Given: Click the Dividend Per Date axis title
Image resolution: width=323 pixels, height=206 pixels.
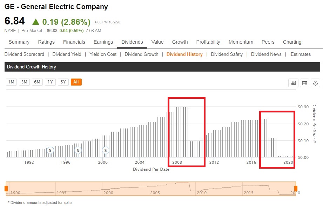Looking at the screenshot, I should coord(151,169).
